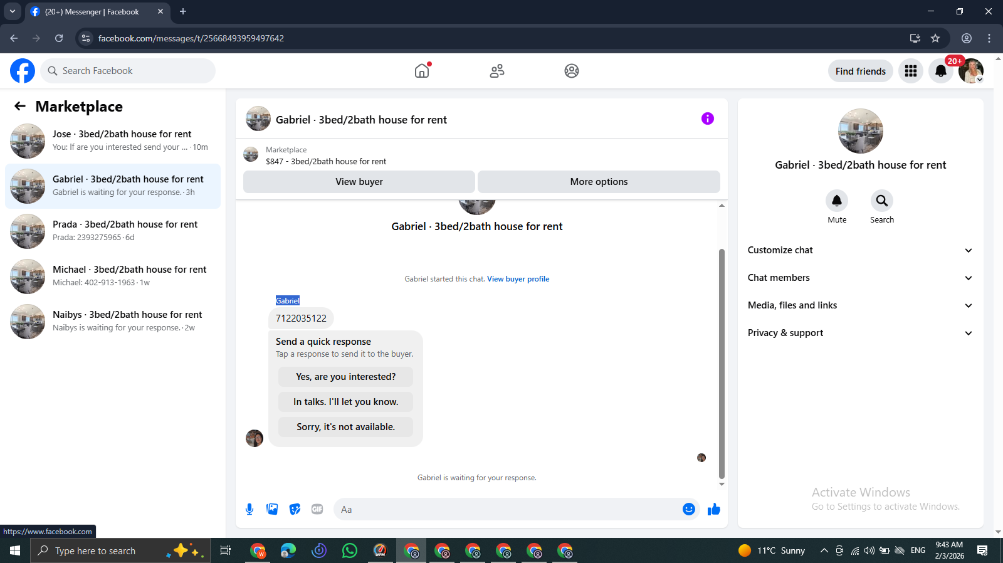Open the Windows Start menu
This screenshot has width=1003, height=563.
(x=15, y=551)
